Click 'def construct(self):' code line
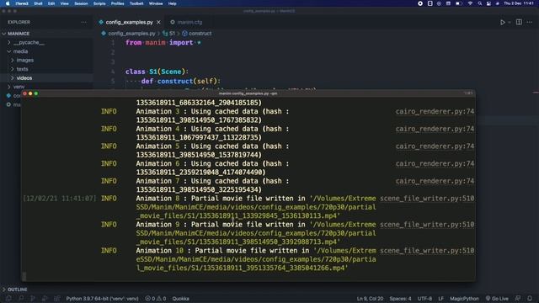The width and height of the screenshot is (539, 303). click(180, 82)
